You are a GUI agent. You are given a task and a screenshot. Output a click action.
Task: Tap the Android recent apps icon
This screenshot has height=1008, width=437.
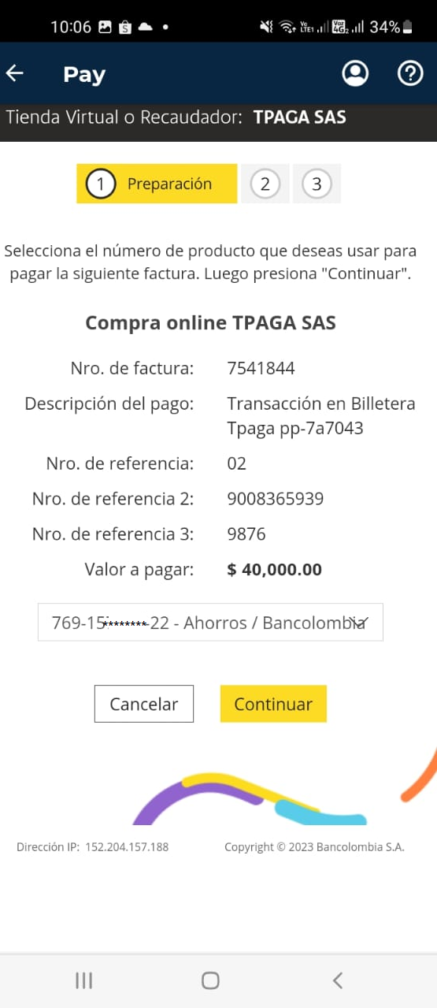83,980
